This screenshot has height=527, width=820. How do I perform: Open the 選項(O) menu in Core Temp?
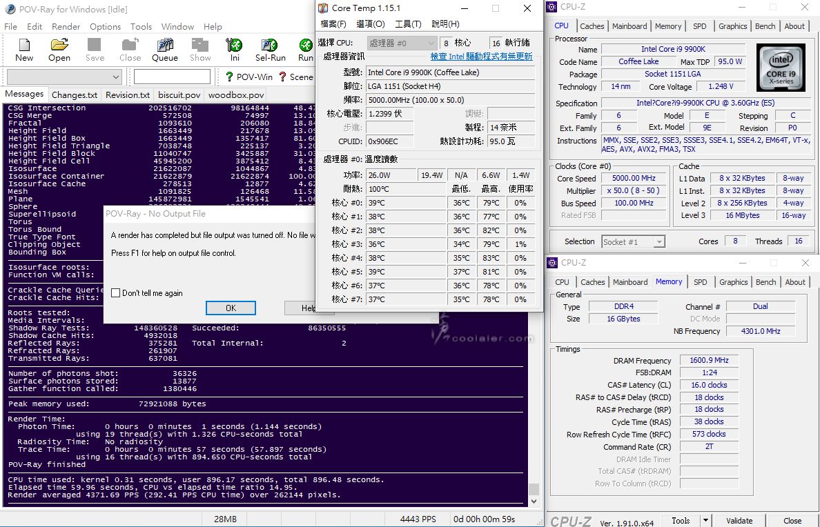click(371, 24)
